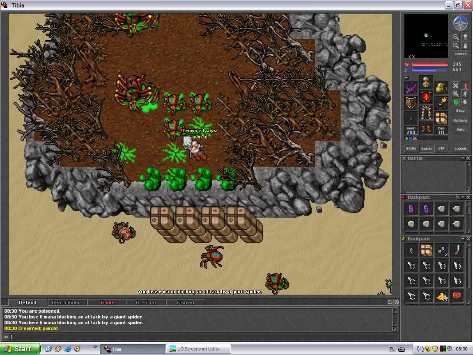The image size is (473, 355).
Task: Open the Options dialog
Action: pos(460,120)
